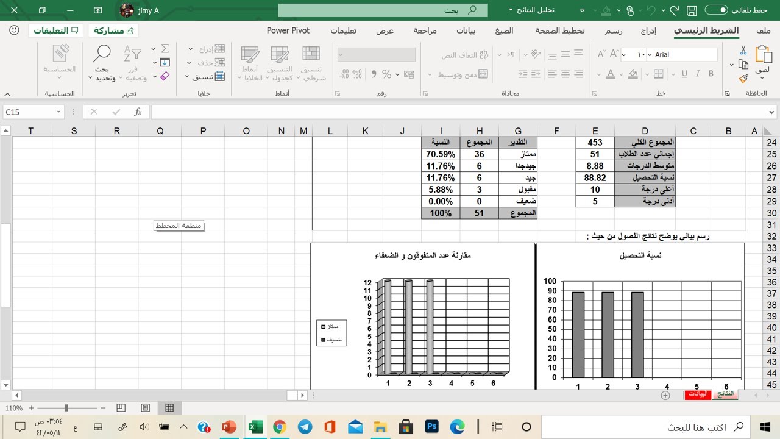
Task: Switch to Normal view in status bar
Action: [x=169, y=408]
